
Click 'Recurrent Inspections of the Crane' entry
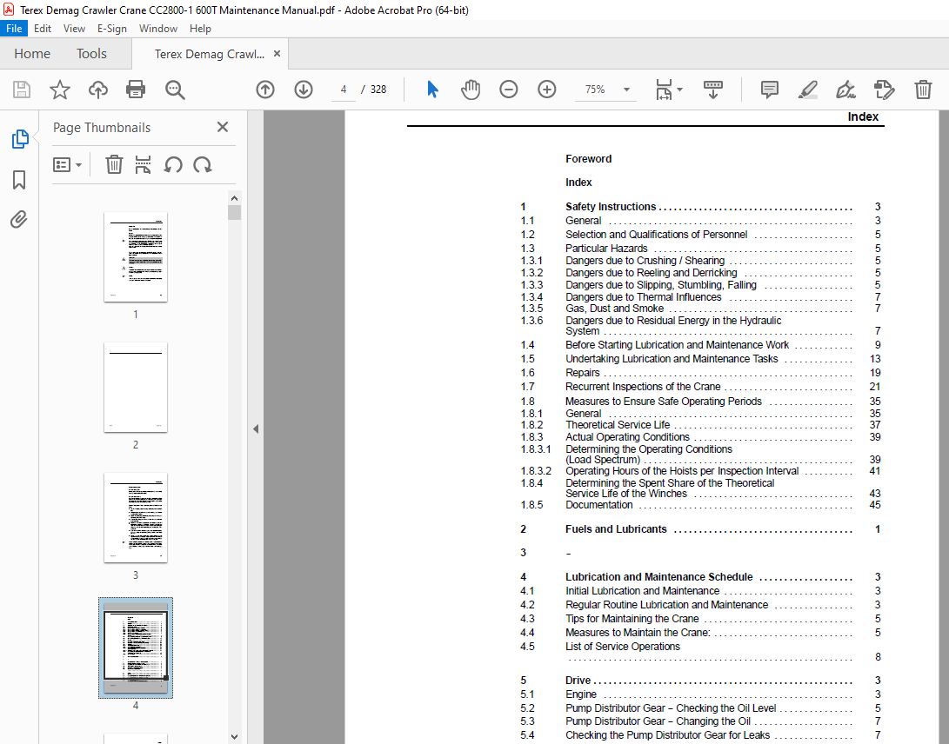643,387
